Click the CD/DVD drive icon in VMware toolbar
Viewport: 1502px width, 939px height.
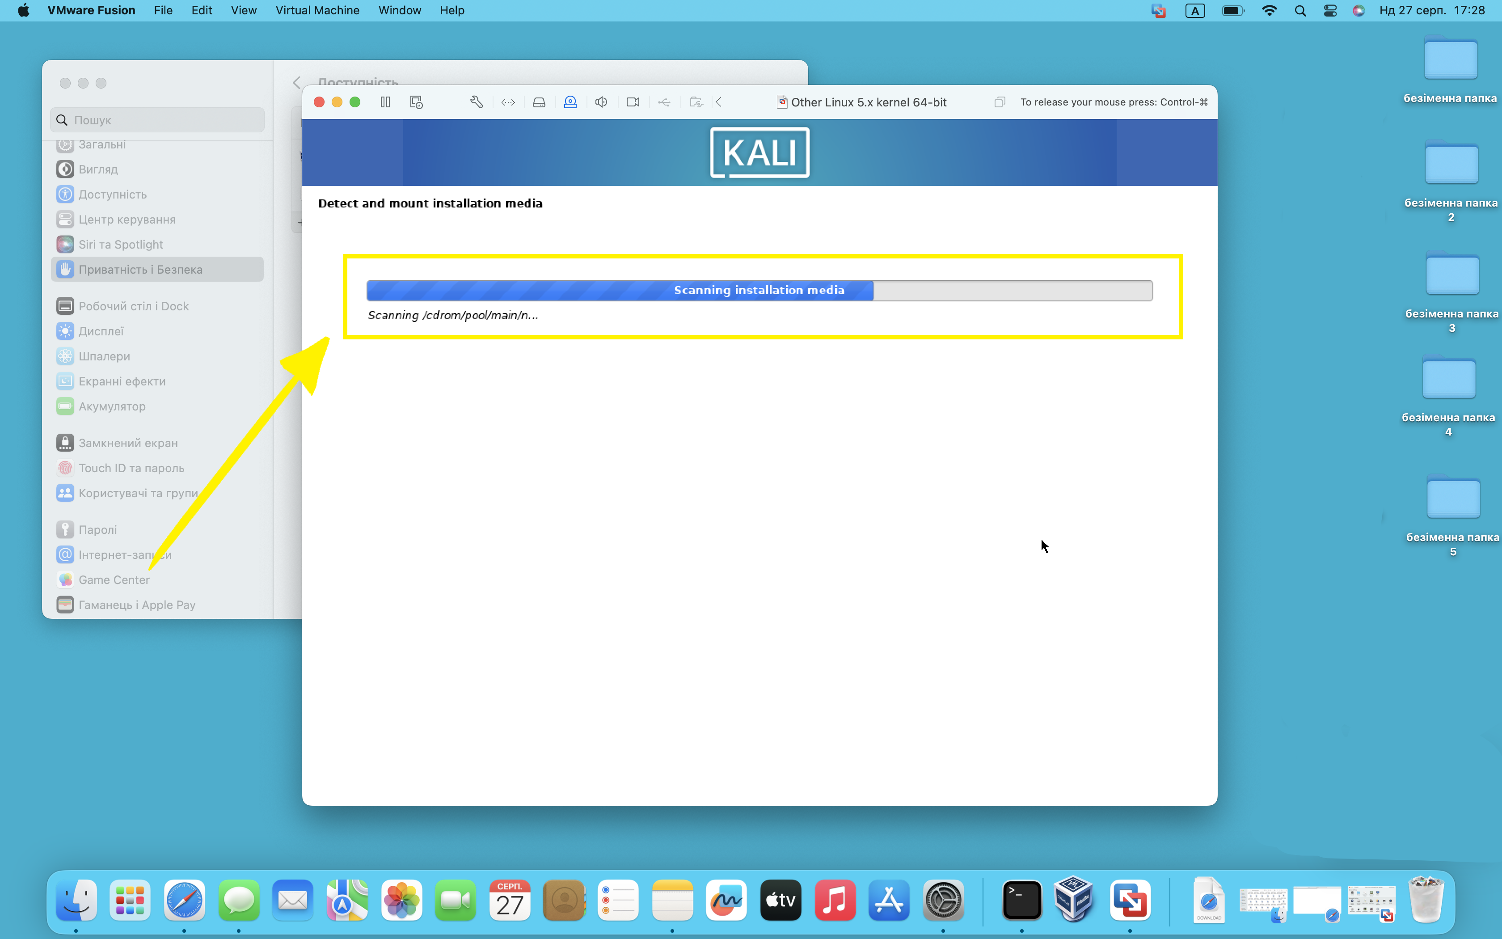pyautogui.click(x=570, y=102)
